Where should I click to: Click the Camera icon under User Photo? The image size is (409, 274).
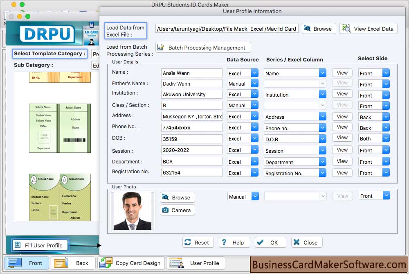165,210
